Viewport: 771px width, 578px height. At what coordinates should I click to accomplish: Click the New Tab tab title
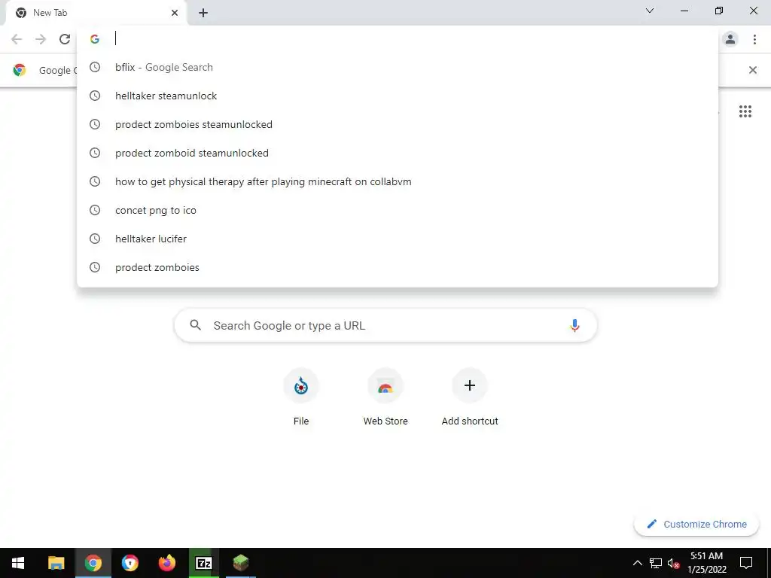coord(50,13)
